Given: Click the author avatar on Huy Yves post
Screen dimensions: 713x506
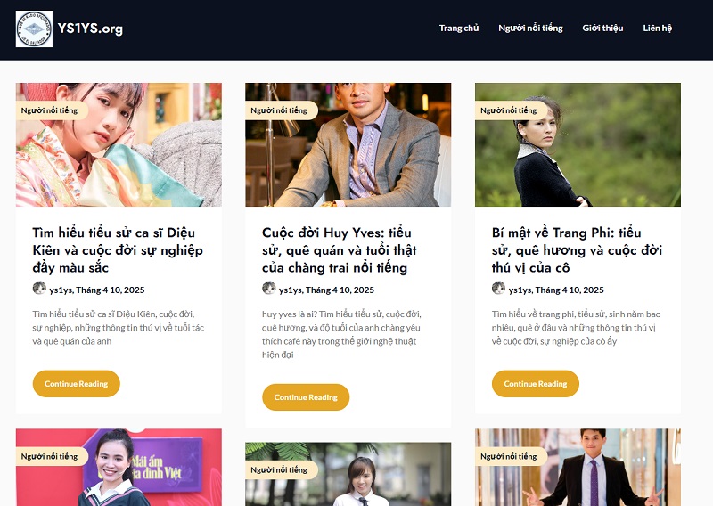Looking at the screenshot, I should (269, 289).
